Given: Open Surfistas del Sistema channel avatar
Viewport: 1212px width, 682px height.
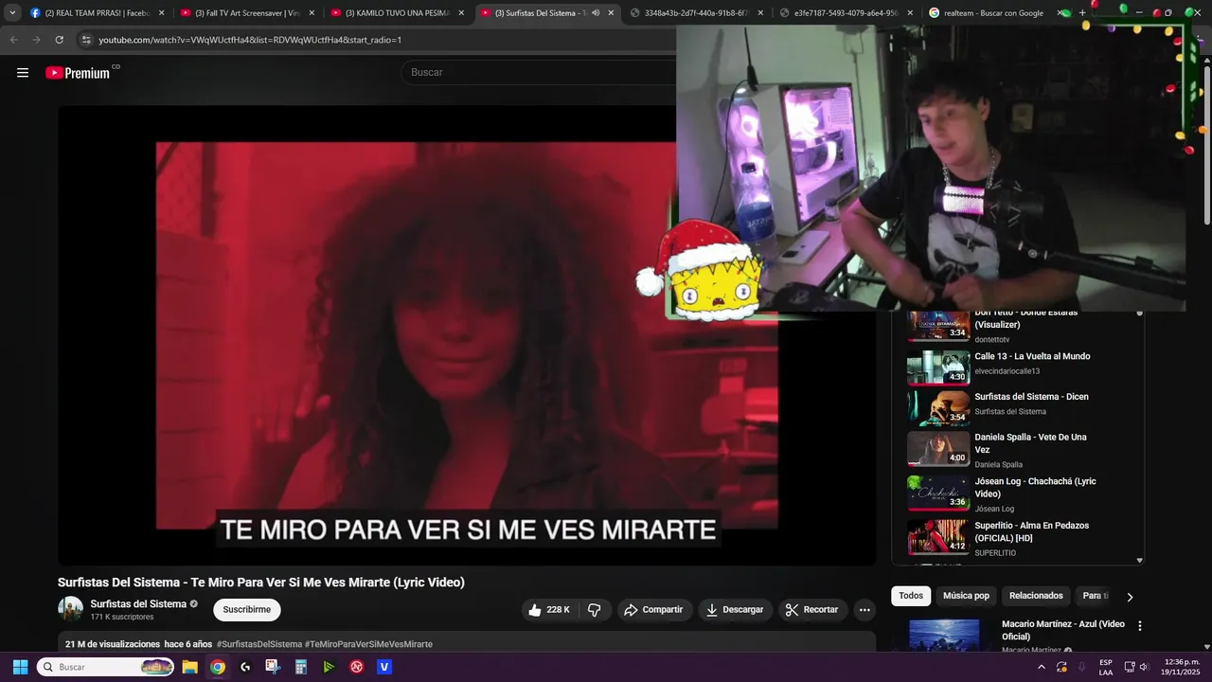Looking at the screenshot, I should click(x=70, y=609).
